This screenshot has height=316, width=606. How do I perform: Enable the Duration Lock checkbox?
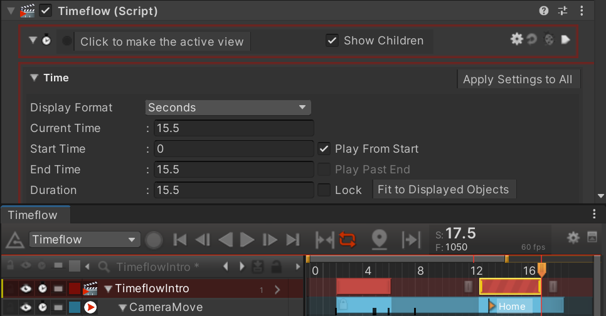(x=324, y=190)
